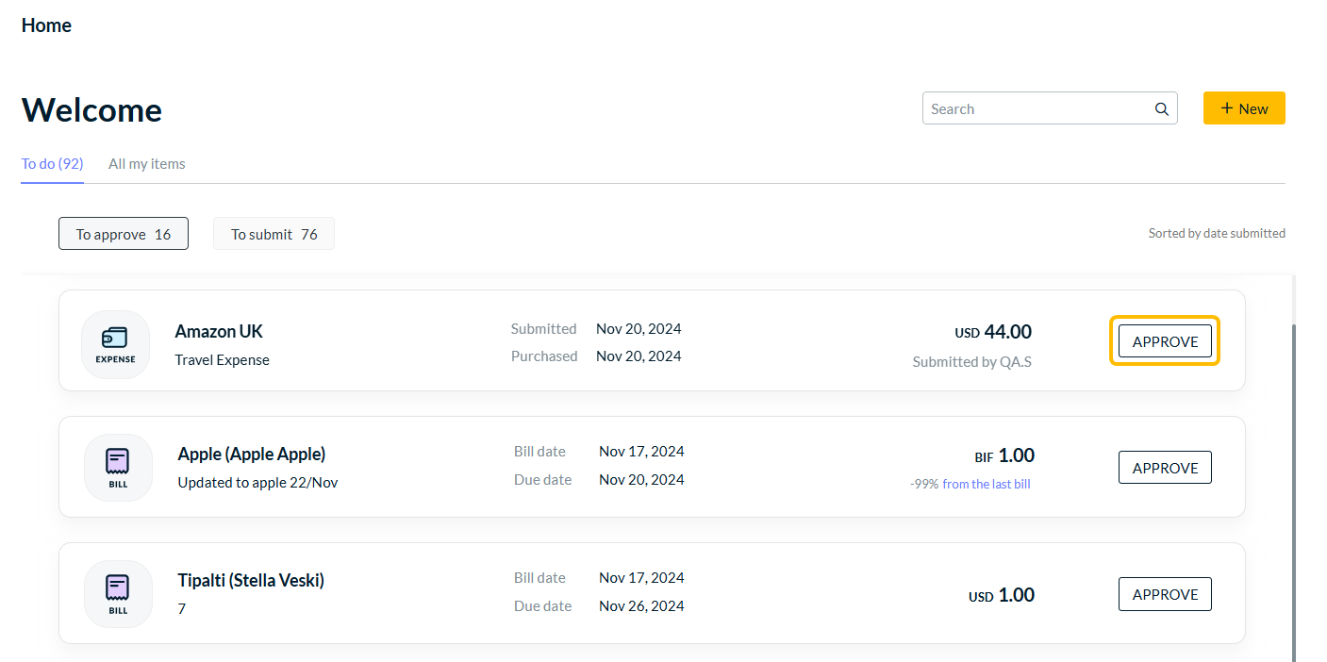
Task: Focus the Search input field
Action: point(1037,108)
